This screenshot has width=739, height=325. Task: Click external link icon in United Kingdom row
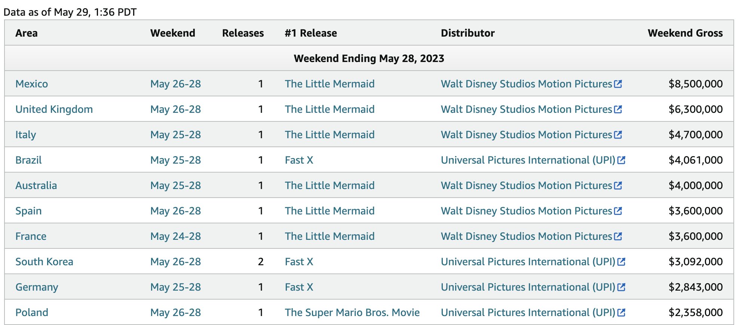click(618, 109)
